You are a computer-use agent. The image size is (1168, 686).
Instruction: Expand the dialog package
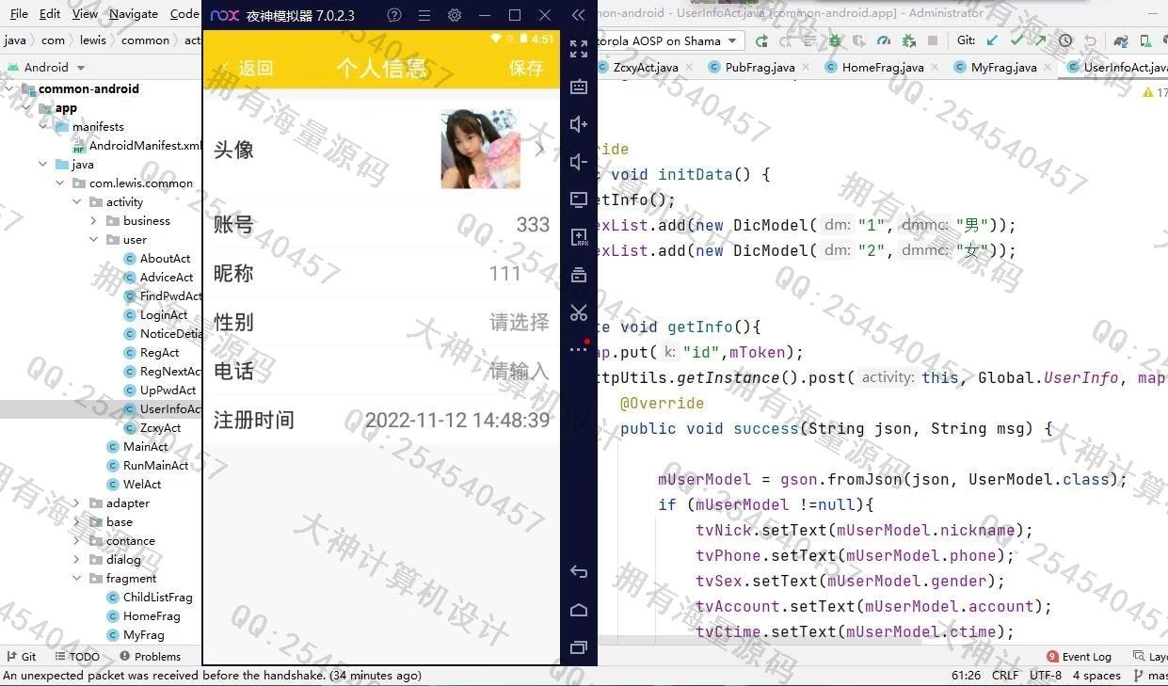[x=77, y=559]
